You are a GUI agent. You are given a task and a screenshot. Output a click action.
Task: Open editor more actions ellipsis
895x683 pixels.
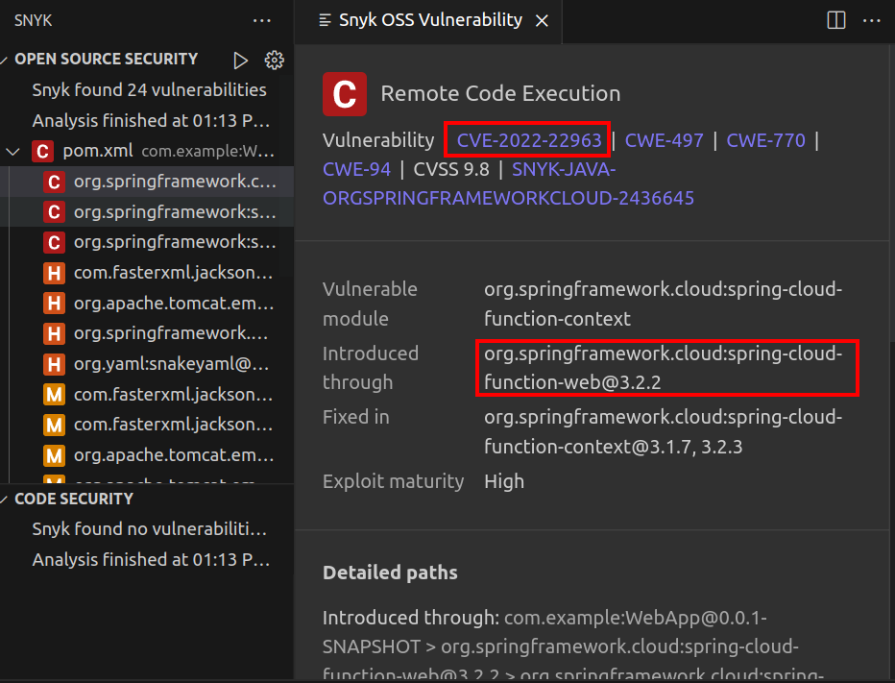pos(871,20)
